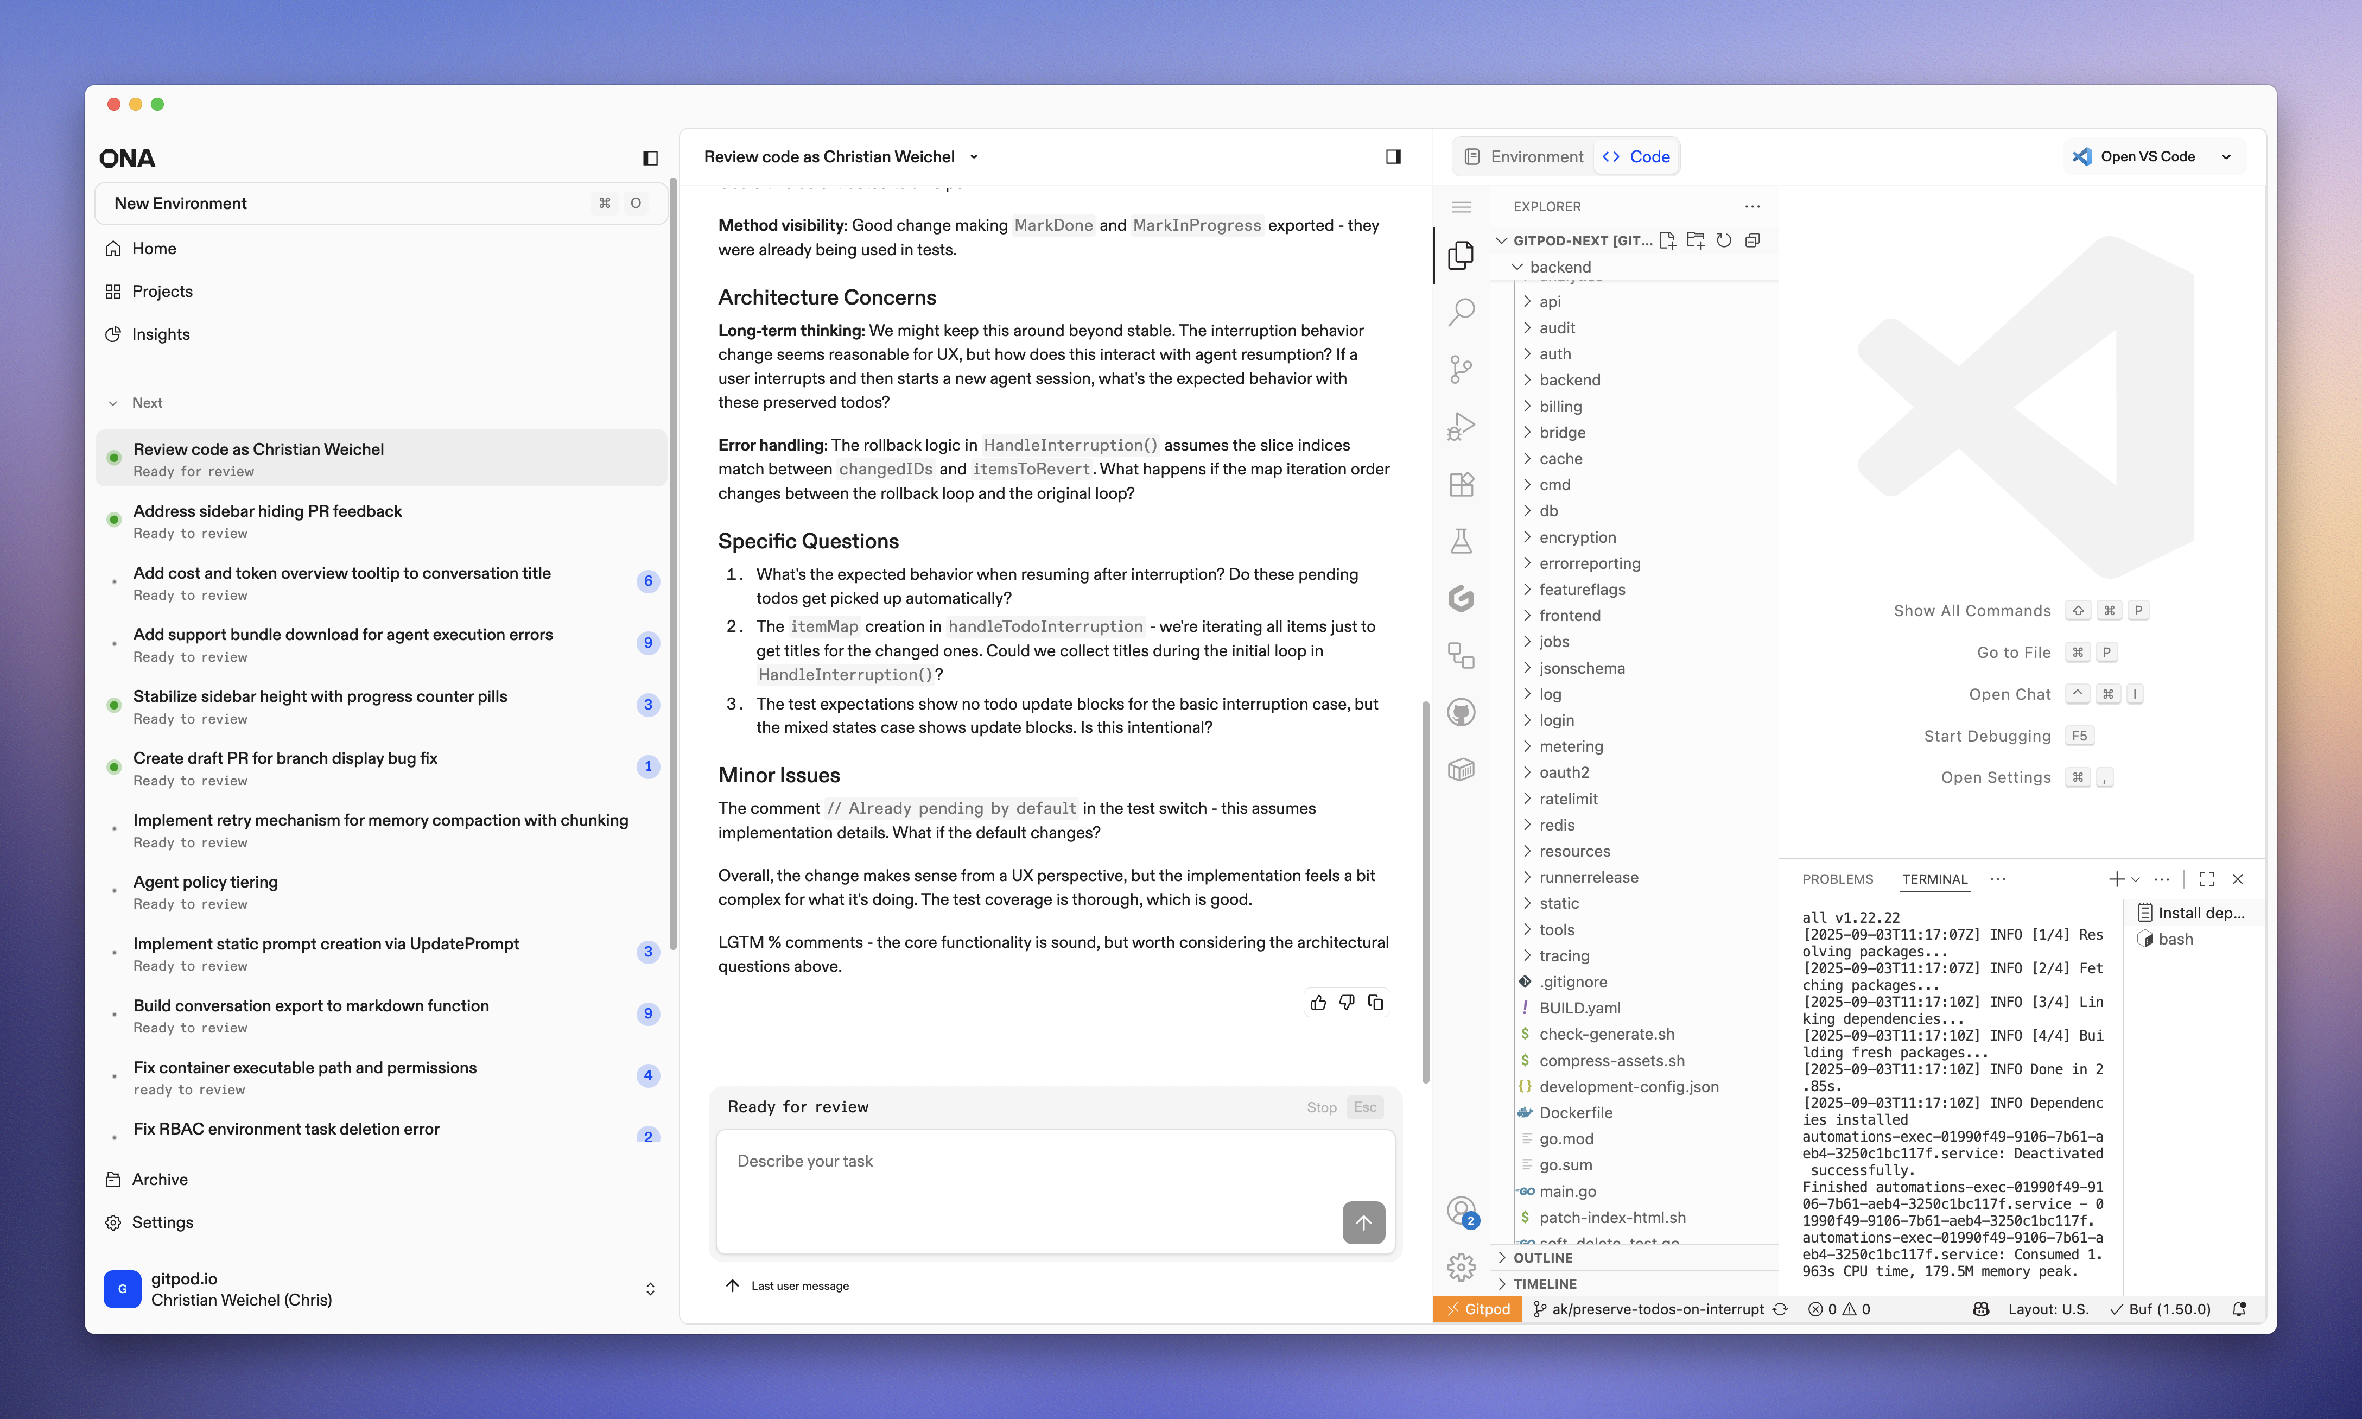2362x1419 pixels.
Task: Toggle right panel in conversation header
Action: (x=1393, y=157)
